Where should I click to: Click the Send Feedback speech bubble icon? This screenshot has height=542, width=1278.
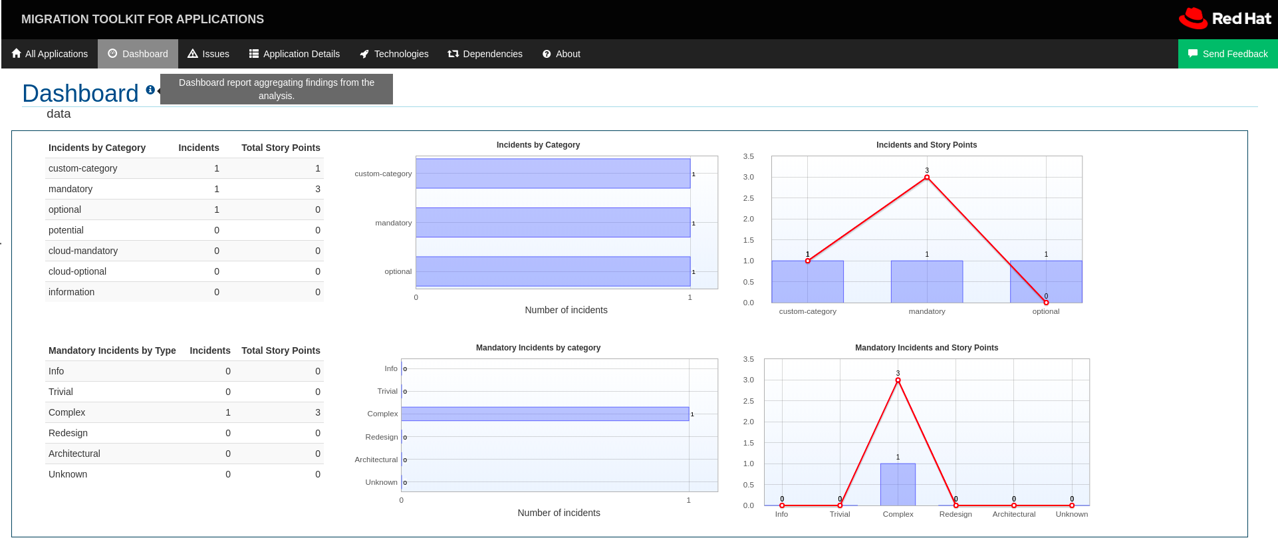click(1193, 53)
